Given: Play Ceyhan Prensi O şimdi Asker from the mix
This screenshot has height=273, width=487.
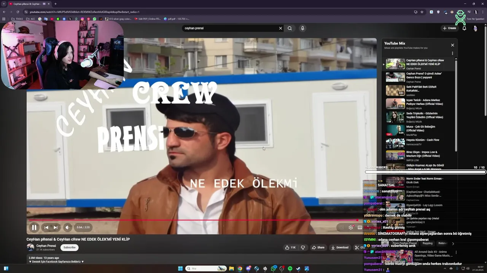Looking at the screenshot, I should tap(419, 77).
